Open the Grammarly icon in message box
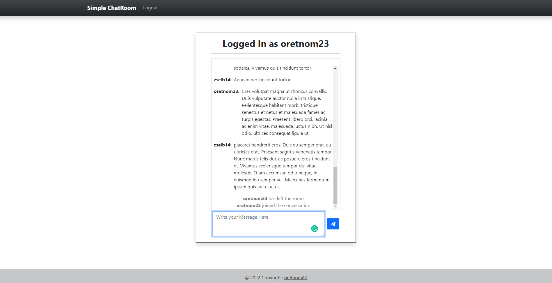The image size is (552, 283). 315,229
